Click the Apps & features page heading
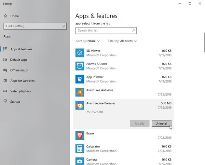 pyautogui.click(x=96, y=16)
